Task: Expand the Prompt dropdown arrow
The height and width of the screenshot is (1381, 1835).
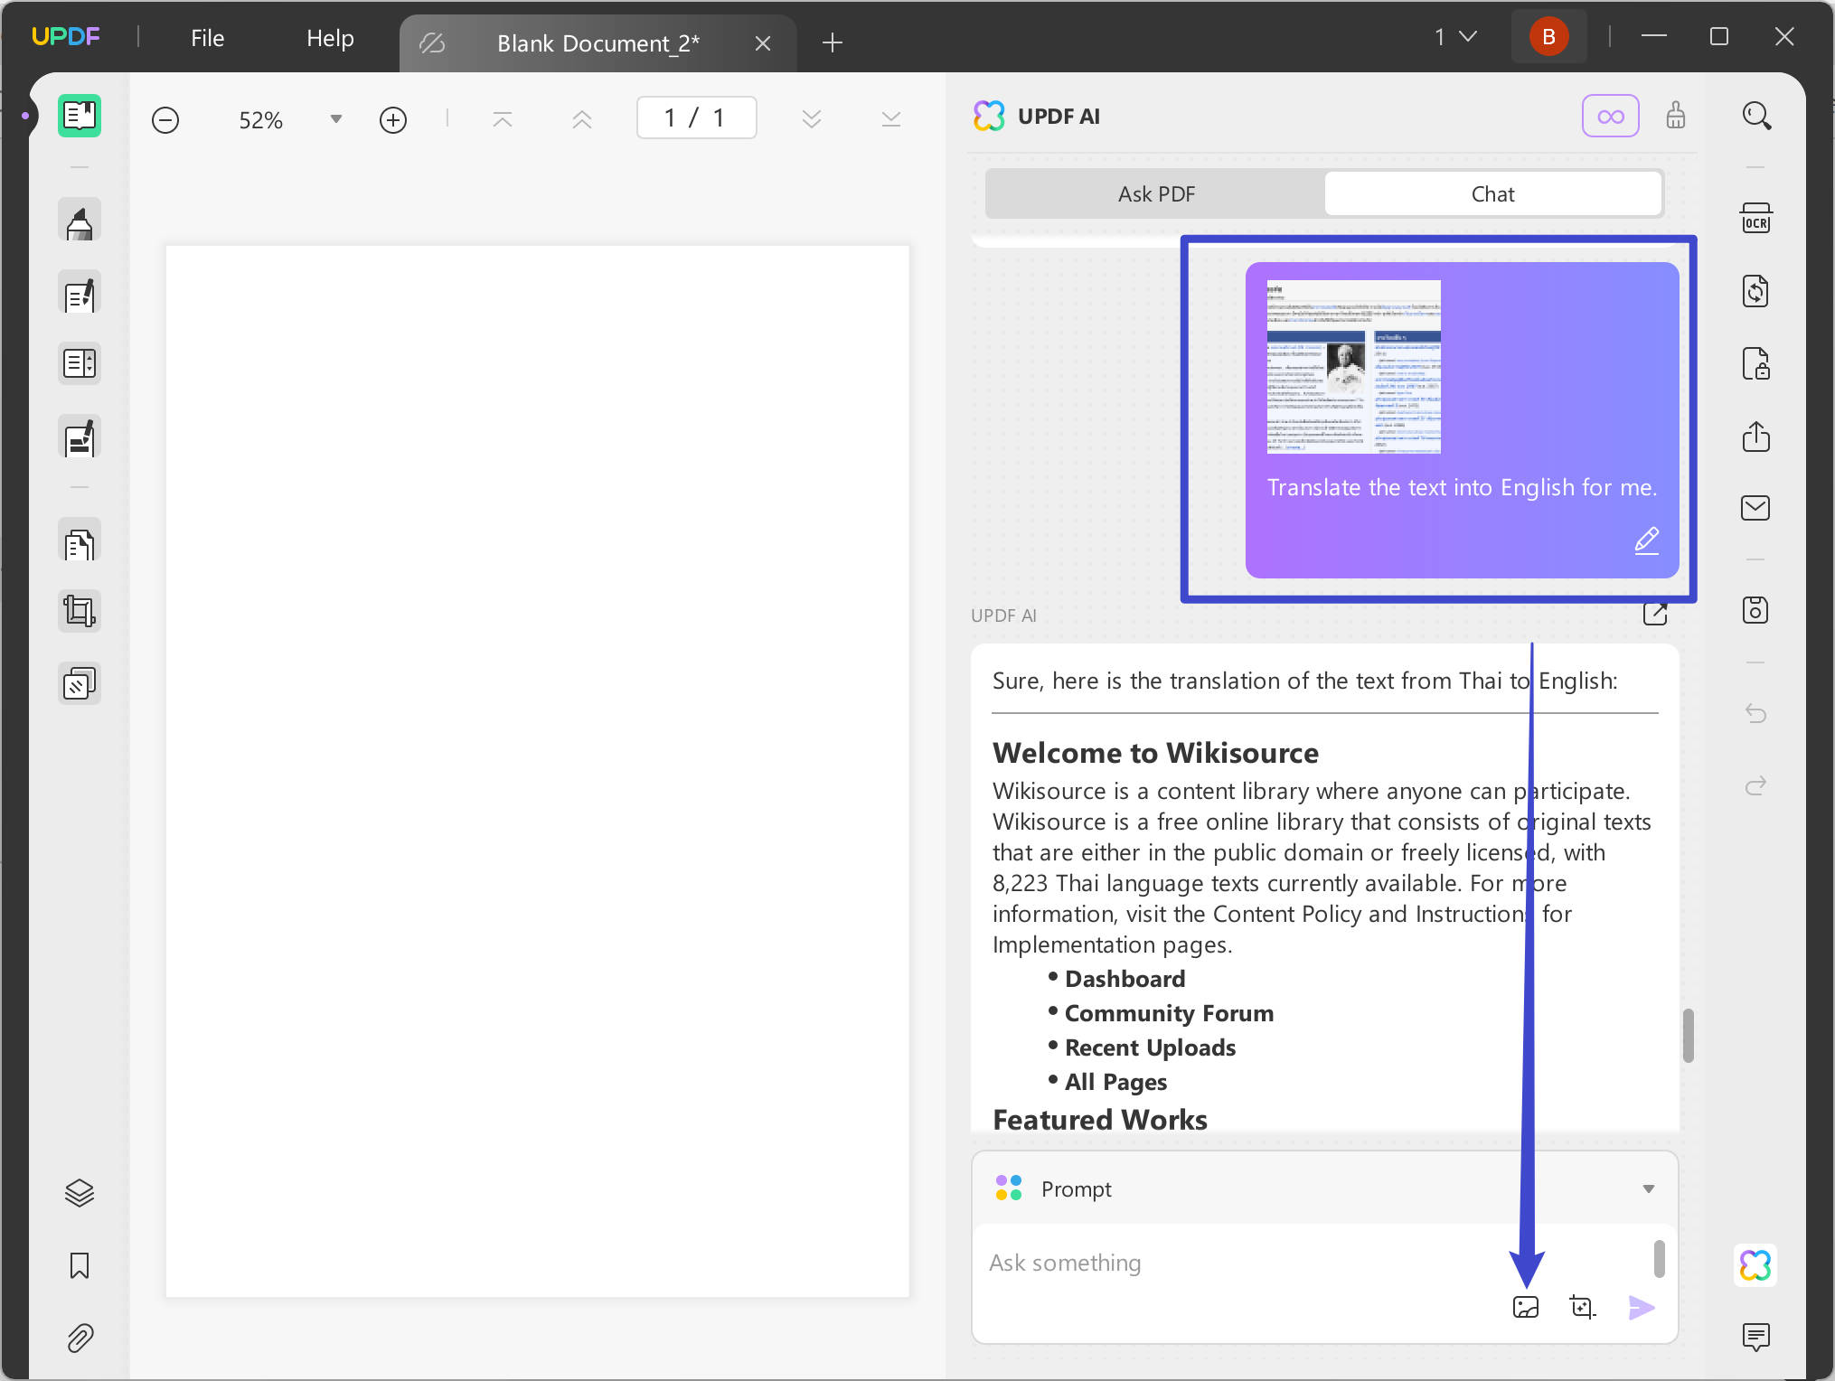Action: pos(1648,1189)
